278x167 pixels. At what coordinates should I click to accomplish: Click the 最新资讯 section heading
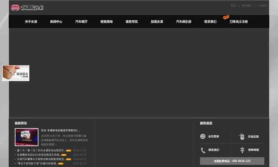click(21, 123)
